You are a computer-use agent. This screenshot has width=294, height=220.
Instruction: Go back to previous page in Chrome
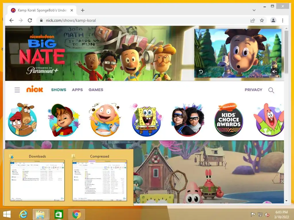[11, 20]
